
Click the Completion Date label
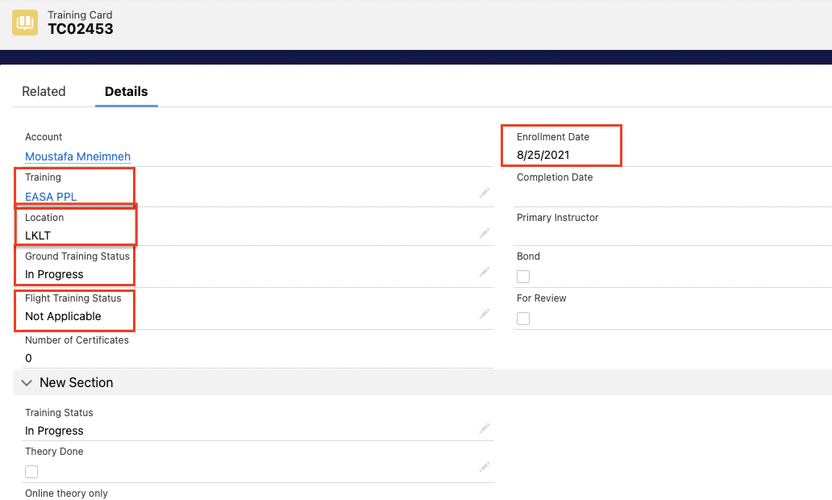pos(555,177)
